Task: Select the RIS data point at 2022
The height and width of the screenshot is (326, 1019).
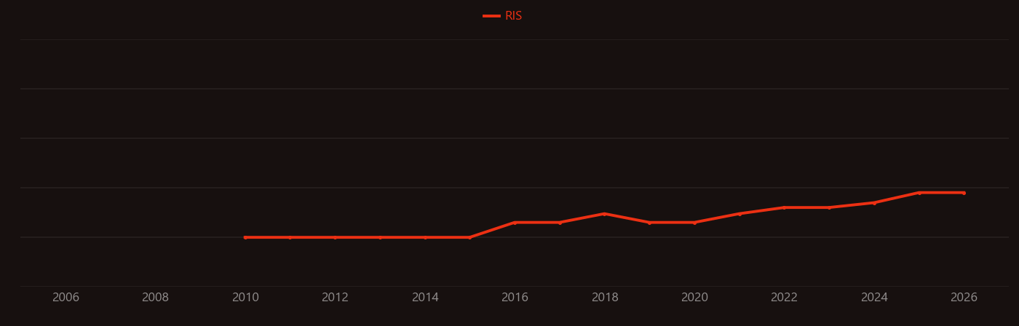Action: pyautogui.click(x=784, y=207)
